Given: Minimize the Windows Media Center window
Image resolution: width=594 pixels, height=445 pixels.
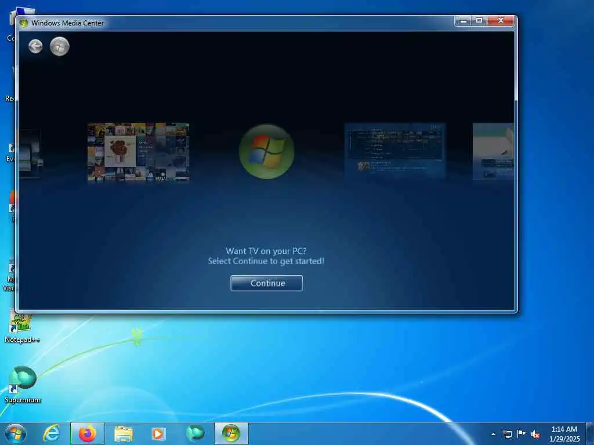Looking at the screenshot, I should point(463,21).
